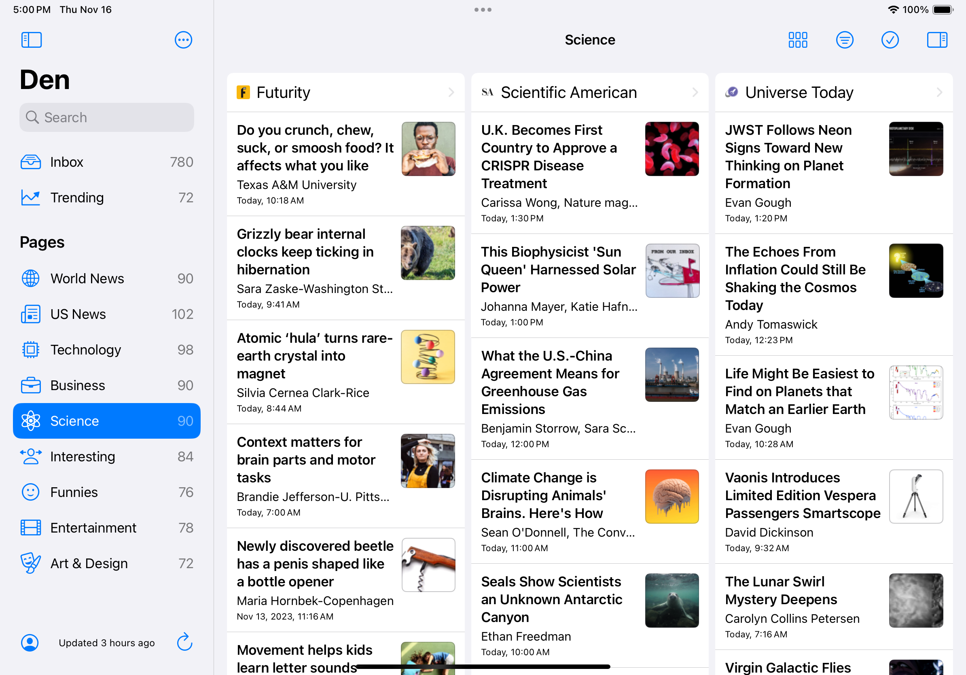Select the Trending page

tap(107, 197)
